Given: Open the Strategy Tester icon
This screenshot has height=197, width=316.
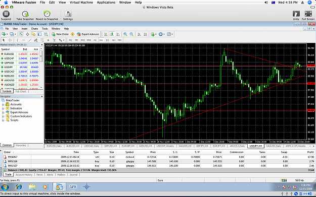Looking at the screenshot, I should (46, 34).
